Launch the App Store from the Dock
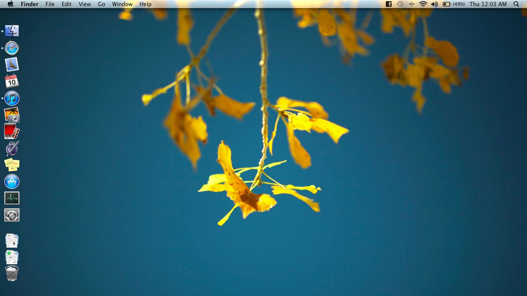Image resolution: width=527 pixels, height=296 pixels. click(12, 182)
